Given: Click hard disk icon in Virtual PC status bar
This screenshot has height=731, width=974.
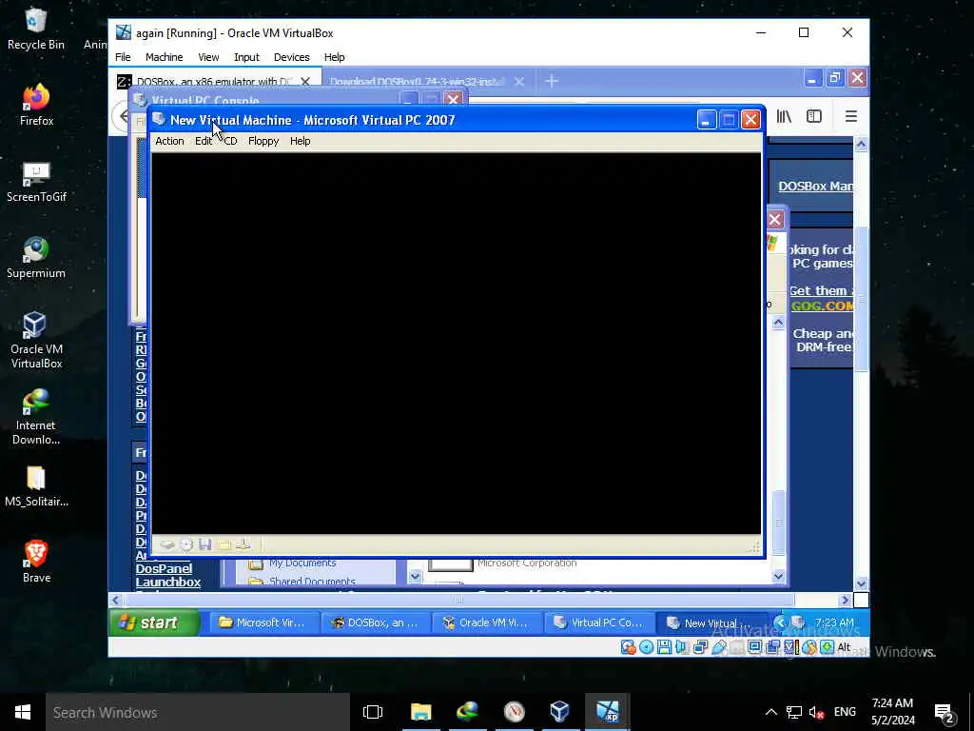Looking at the screenshot, I should click(167, 545).
